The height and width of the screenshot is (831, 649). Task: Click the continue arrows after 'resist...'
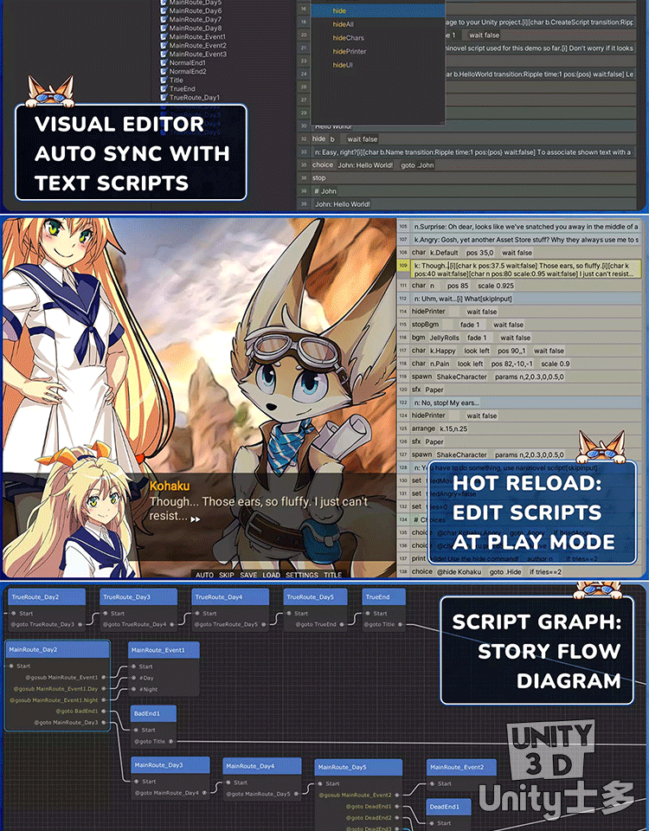pos(196,519)
